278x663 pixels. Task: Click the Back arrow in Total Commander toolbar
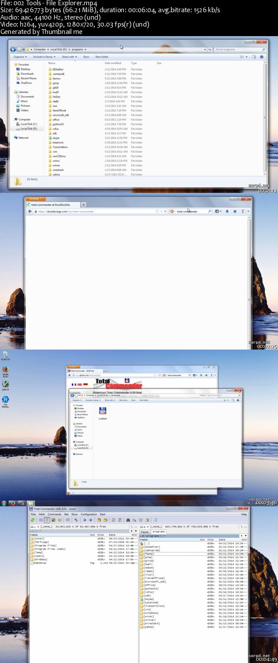85,520
